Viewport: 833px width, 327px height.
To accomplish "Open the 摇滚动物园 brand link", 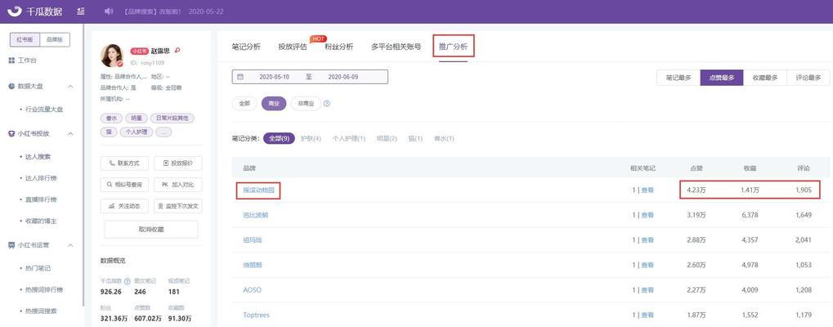I will pos(258,190).
